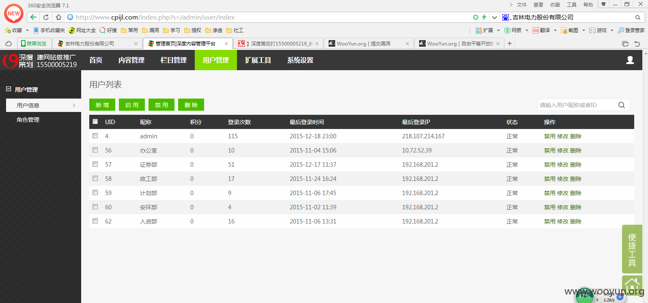Screen dimensions: 648x303
Task: Click 禁用 link for 办公室 row
Action: coord(550,150)
